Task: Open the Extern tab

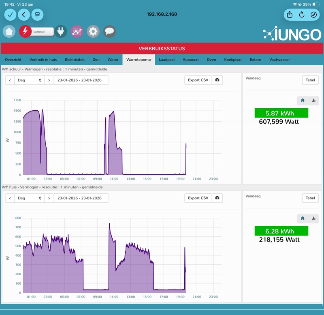Action: (x=256, y=60)
